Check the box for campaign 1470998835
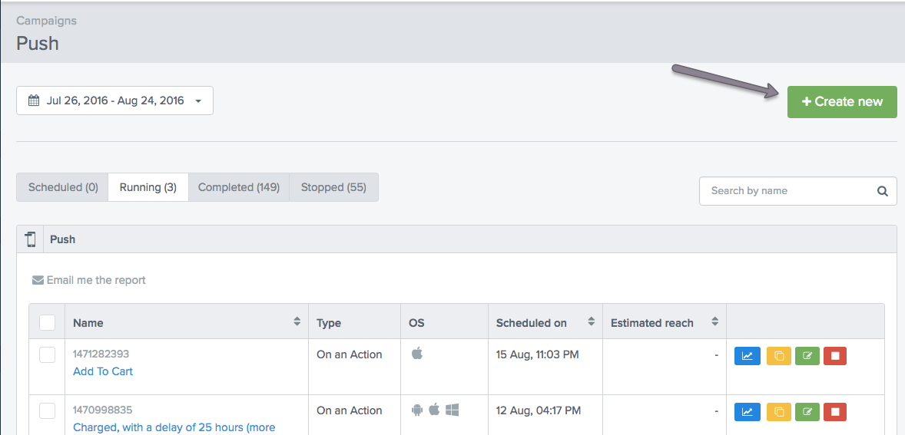The width and height of the screenshot is (905, 435). [48, 410]
